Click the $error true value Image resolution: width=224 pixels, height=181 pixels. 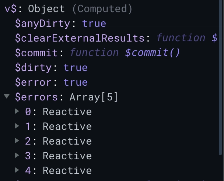pyautogui.click(x=76, y=82)
